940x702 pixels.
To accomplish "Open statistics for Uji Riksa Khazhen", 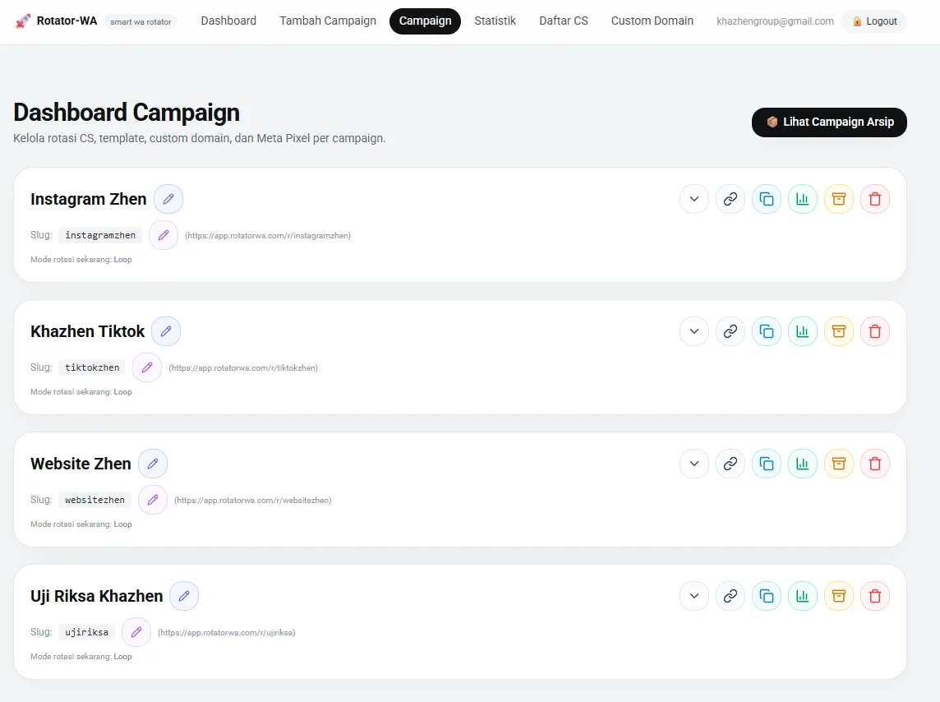I will point(803,596).
